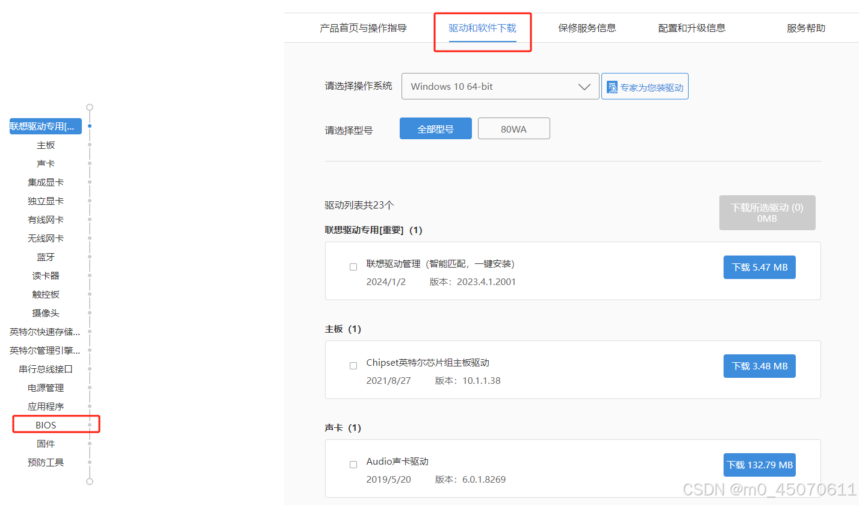
Task: Jump to 有线网卡 category in sidebar
Action: pos(46,220)
